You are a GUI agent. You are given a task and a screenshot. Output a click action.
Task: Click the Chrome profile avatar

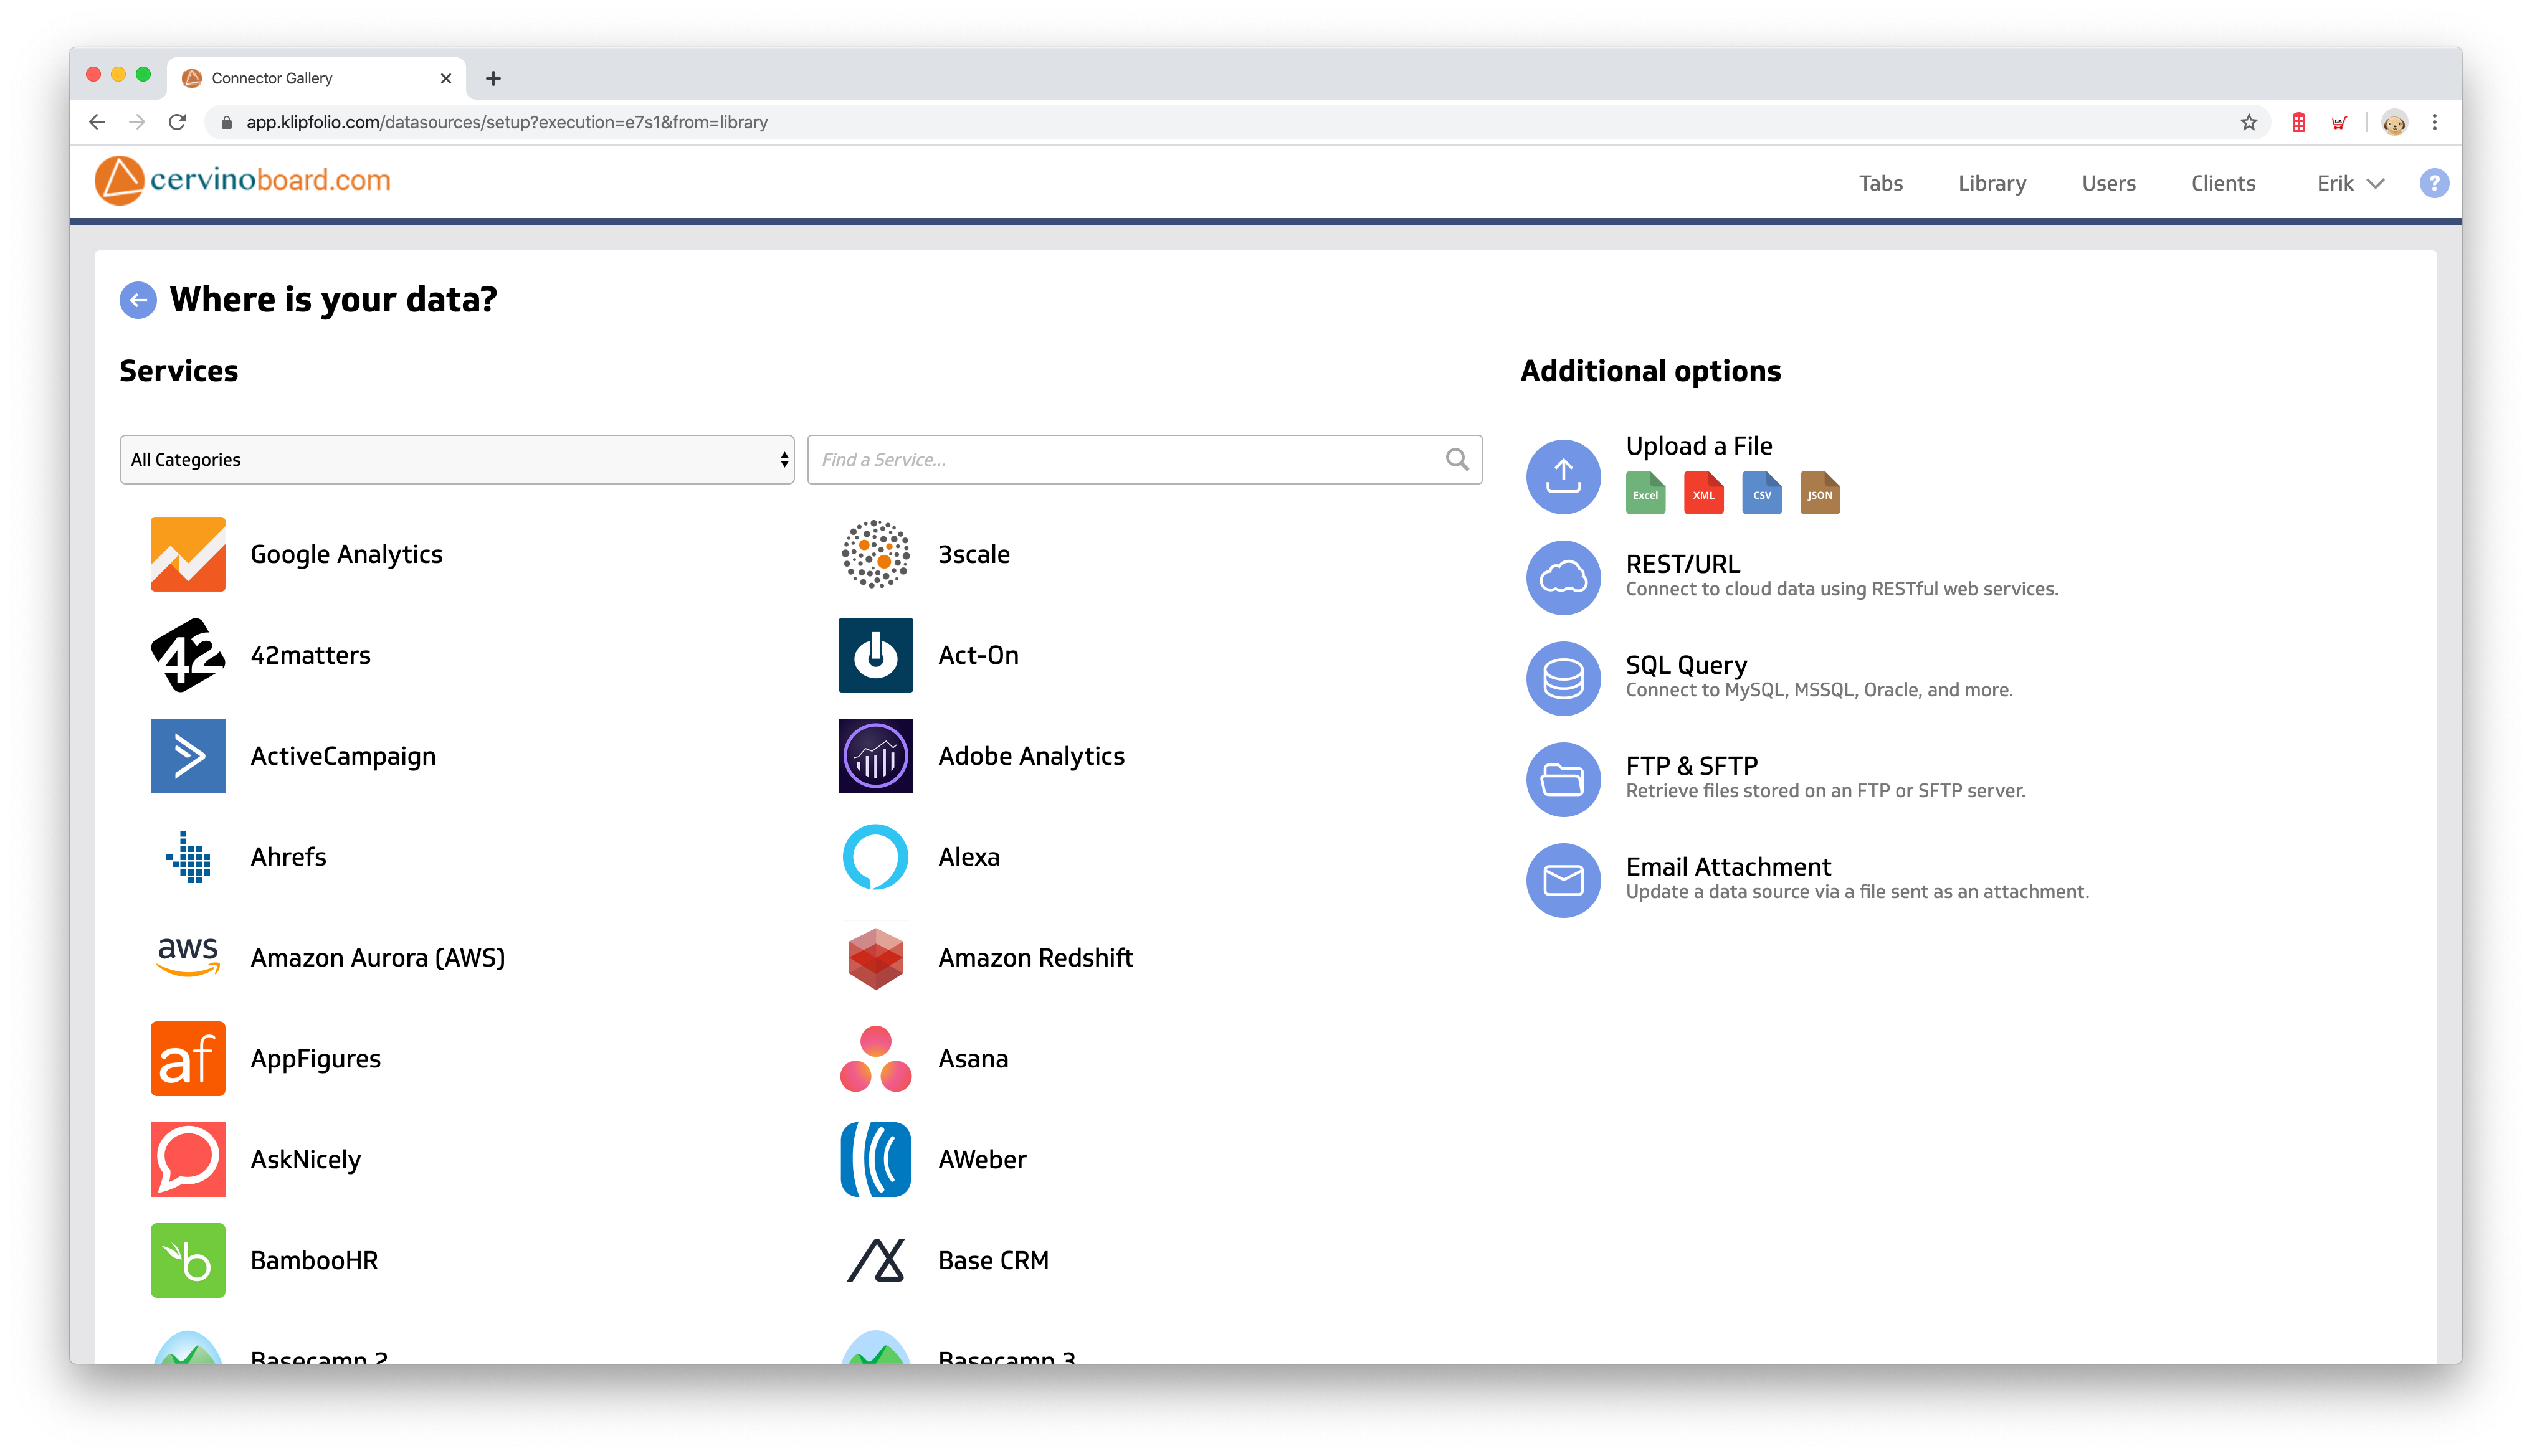2394,122
